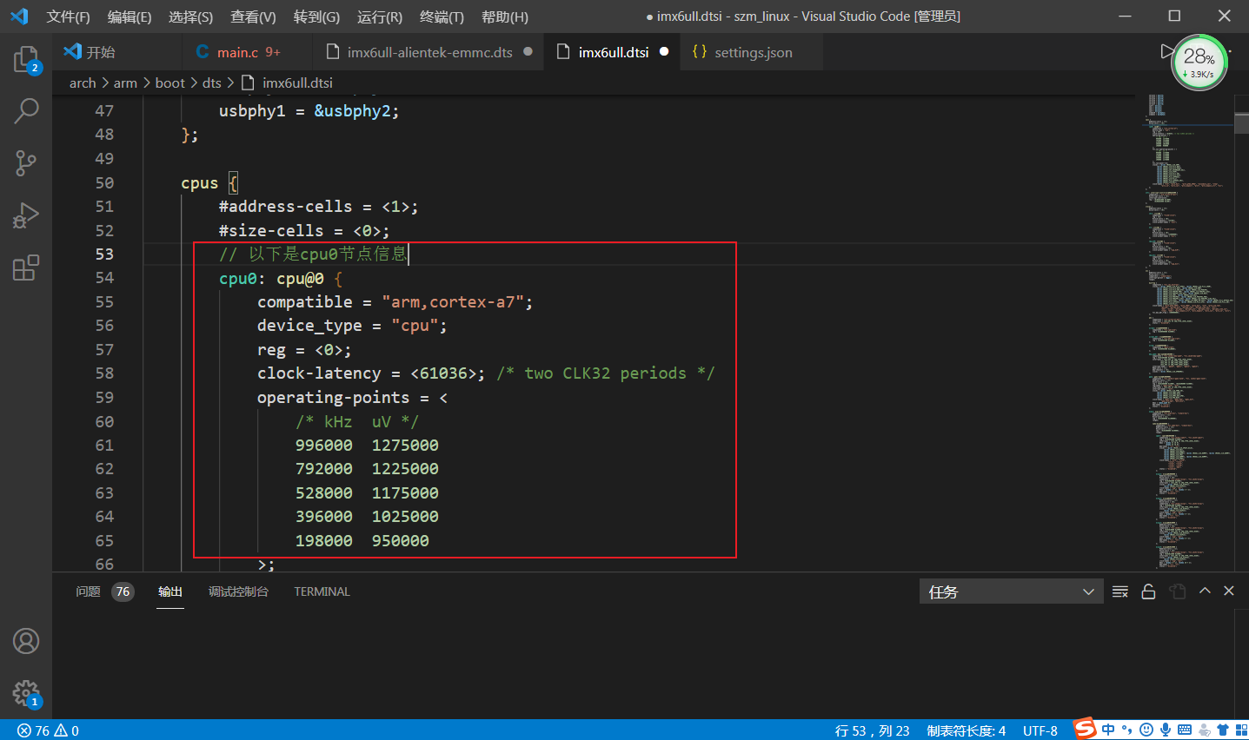Switch to imx6ull-alientek-emmc.dts tab
1249x740 pixels.
(x=429, y=52)
